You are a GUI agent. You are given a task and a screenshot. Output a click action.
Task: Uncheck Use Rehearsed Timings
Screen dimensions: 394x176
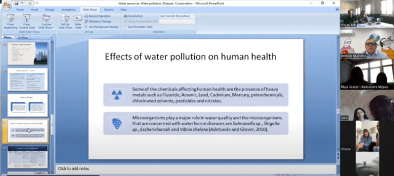(x=86, y=27)
